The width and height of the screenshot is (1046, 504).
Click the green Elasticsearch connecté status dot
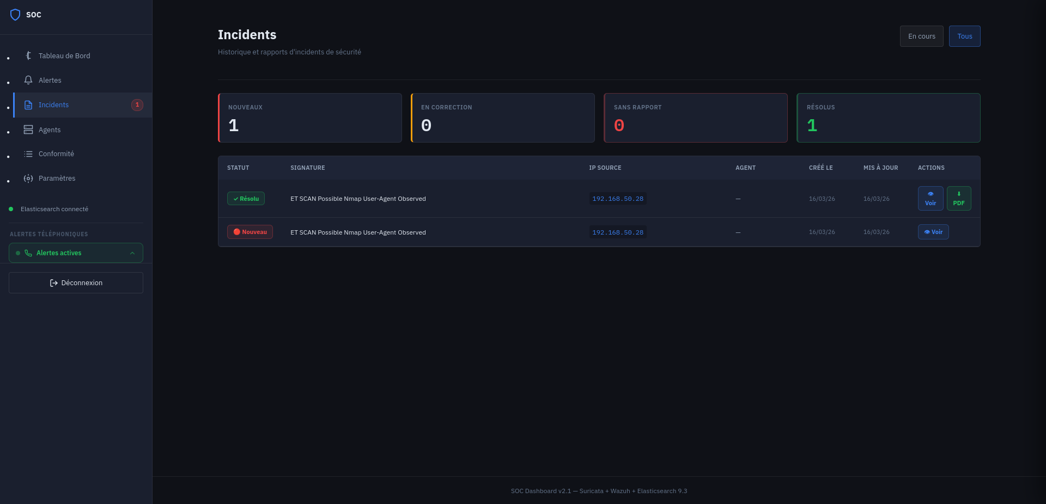[11, 208]
